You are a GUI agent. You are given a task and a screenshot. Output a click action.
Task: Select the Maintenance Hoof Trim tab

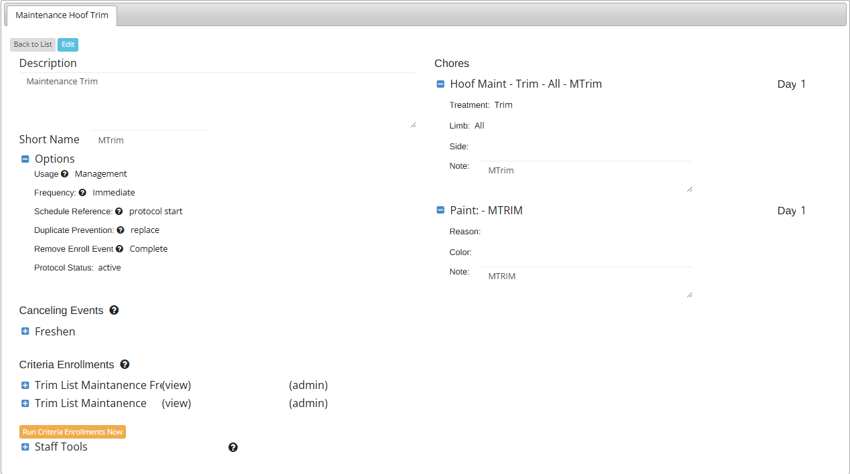62,15
